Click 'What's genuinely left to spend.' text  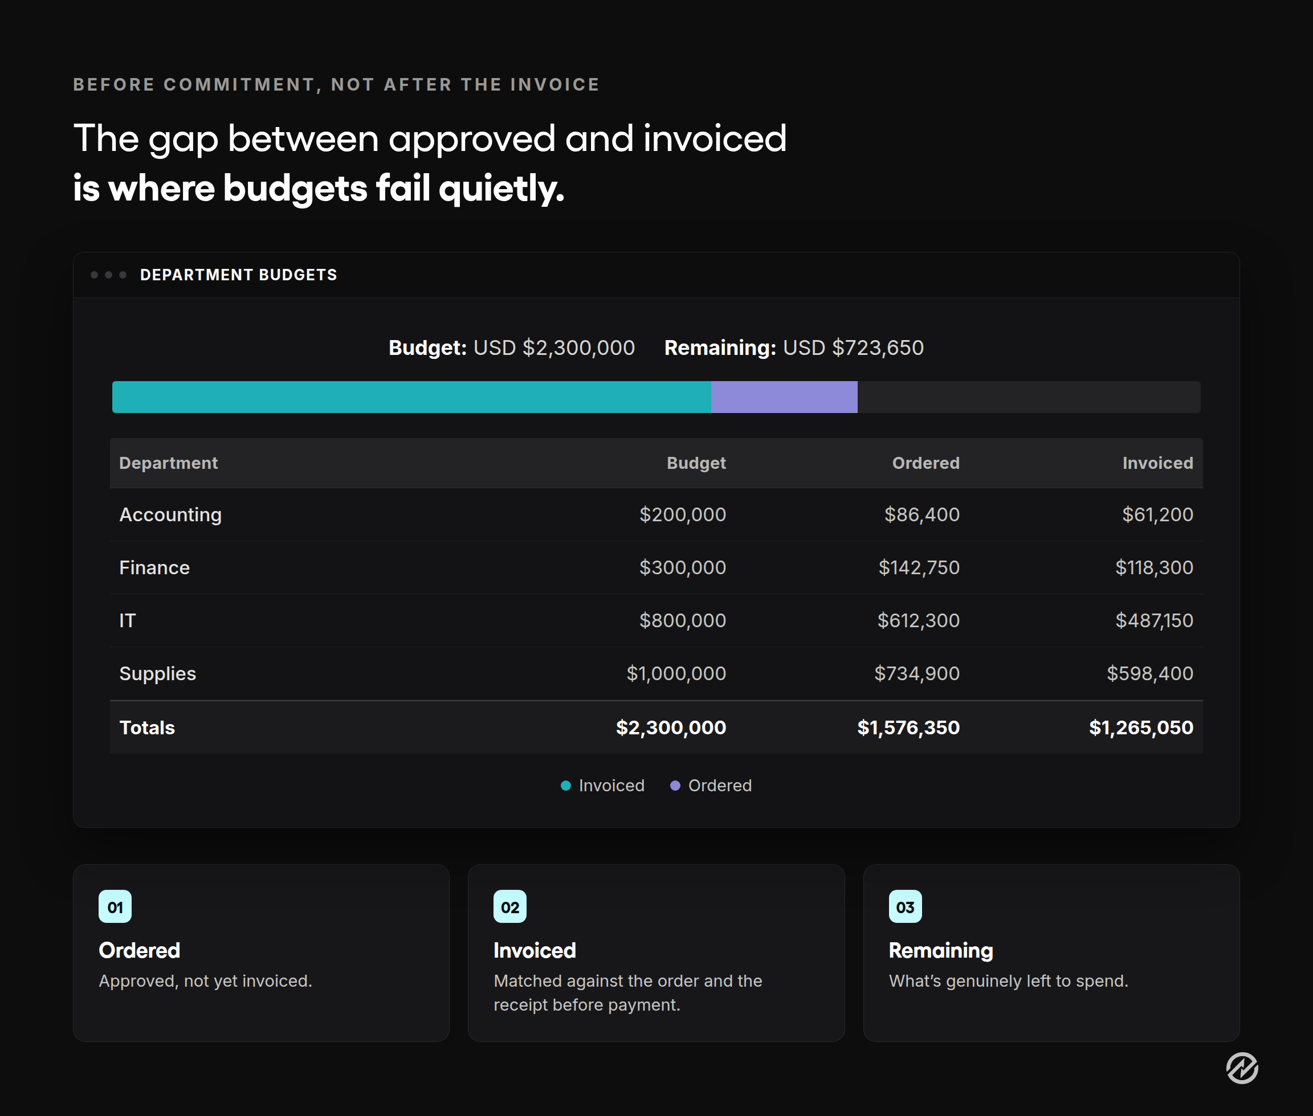pos(1009,981)
